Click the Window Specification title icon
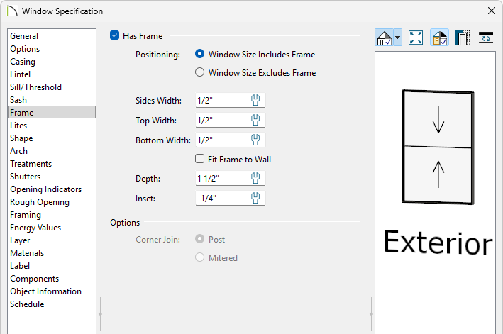 click(12, 11)
